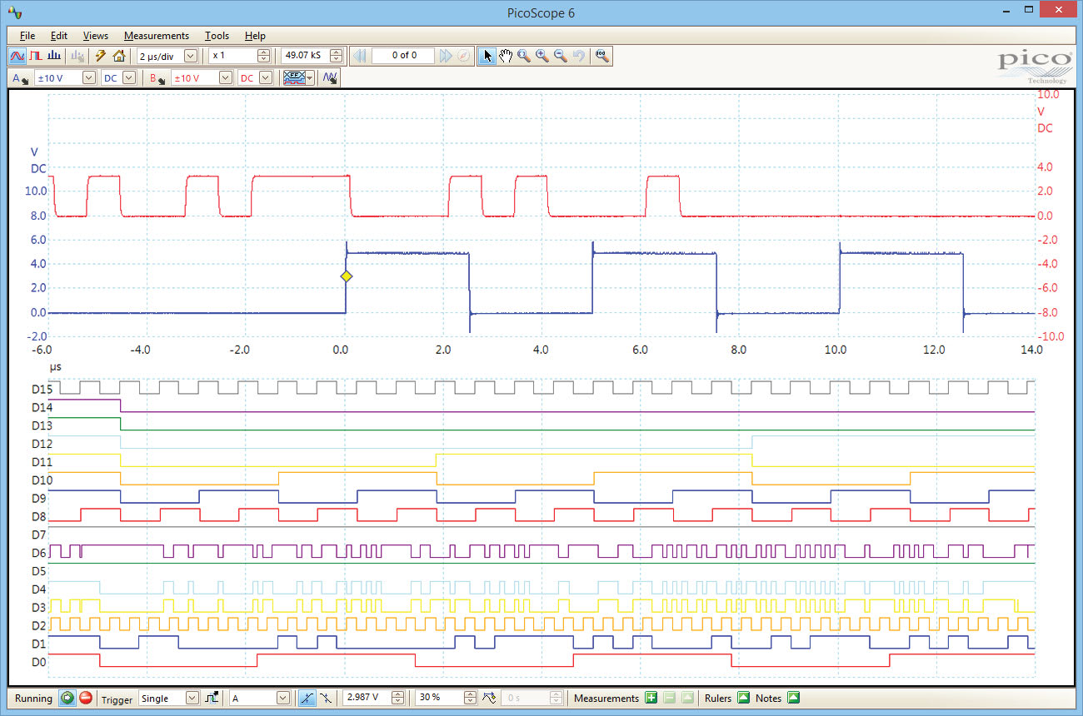Adjust pre-trigger 30 % stepper

(470, 698)
